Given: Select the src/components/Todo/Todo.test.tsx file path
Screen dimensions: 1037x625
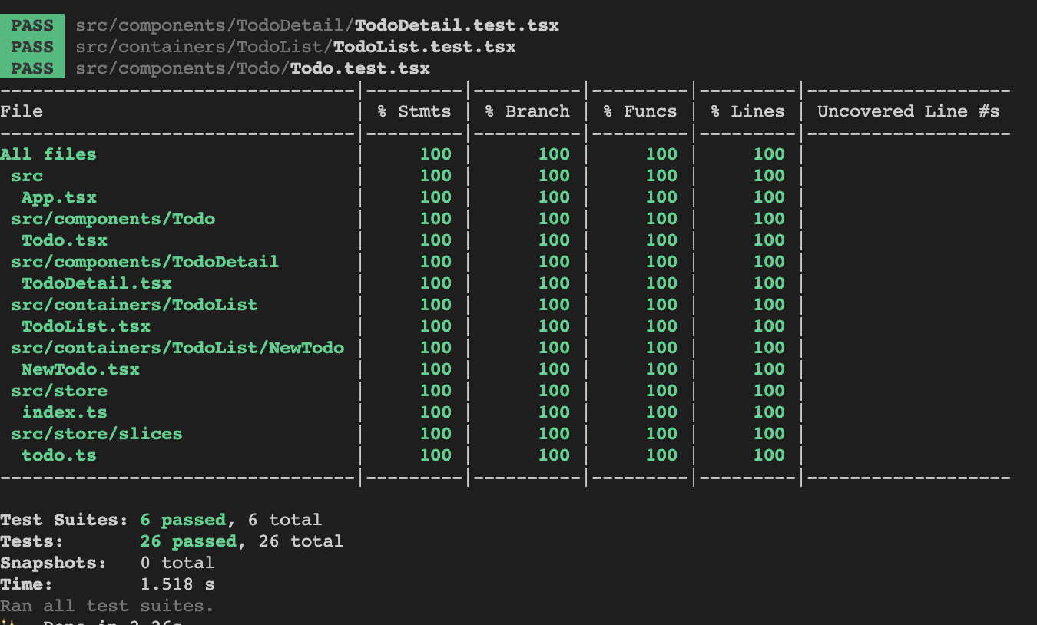Looking at the screenshot, I should [x=253, y=68].
